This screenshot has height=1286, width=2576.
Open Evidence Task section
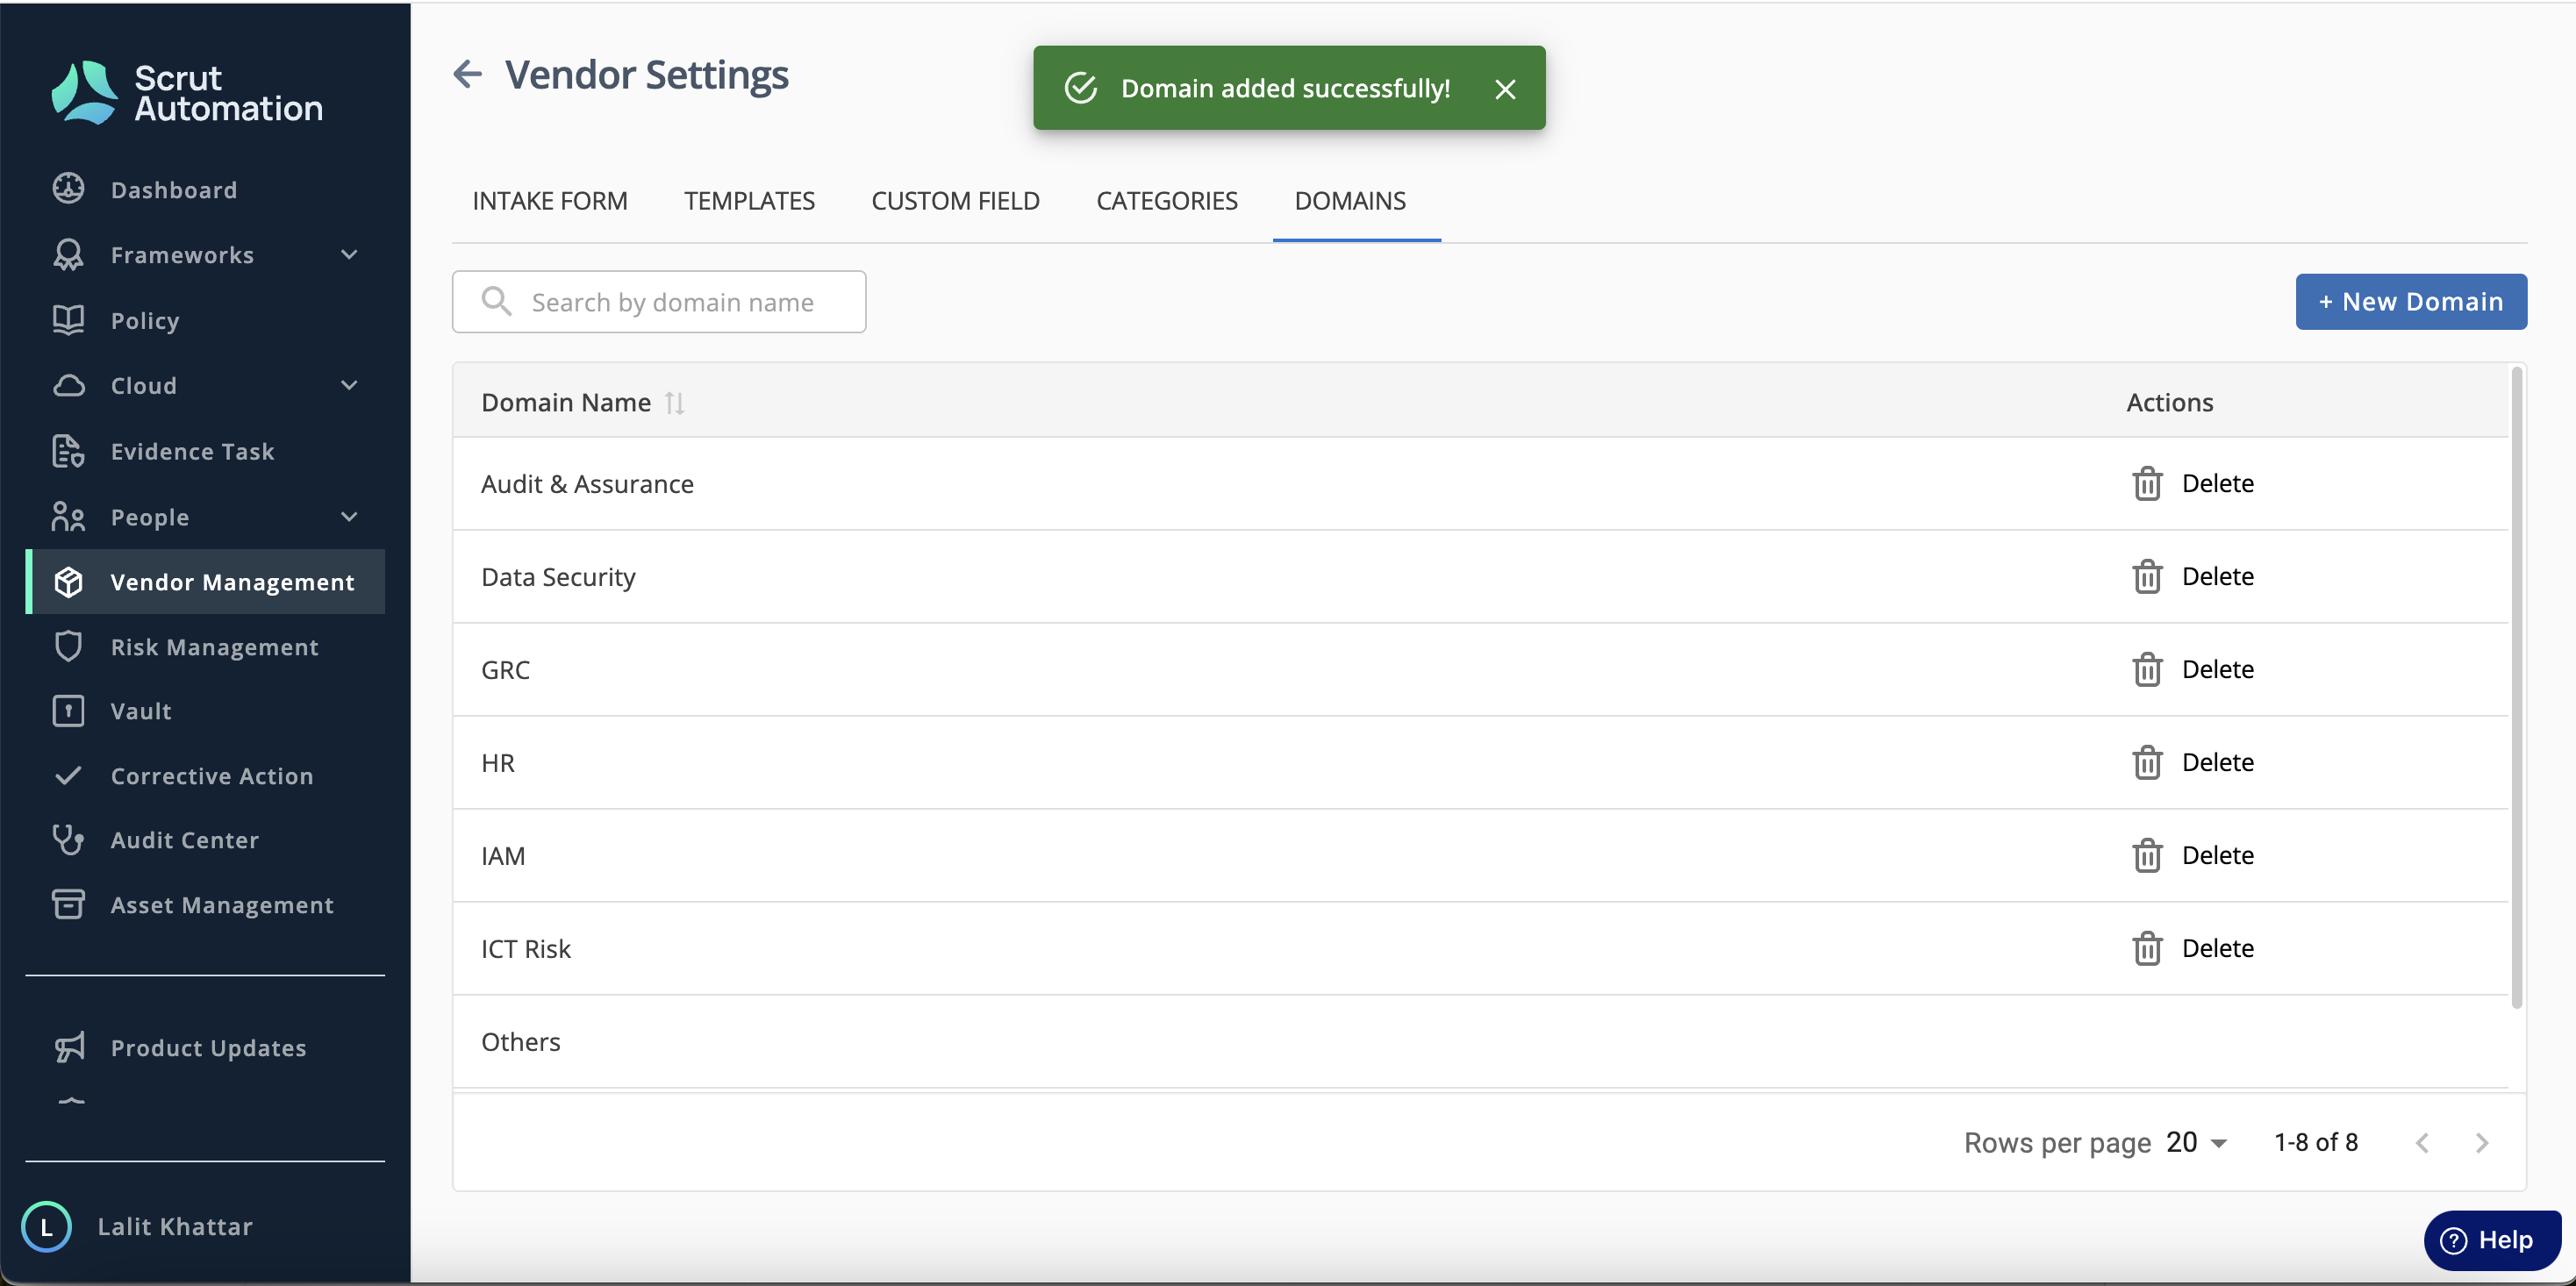coord(192,451)
